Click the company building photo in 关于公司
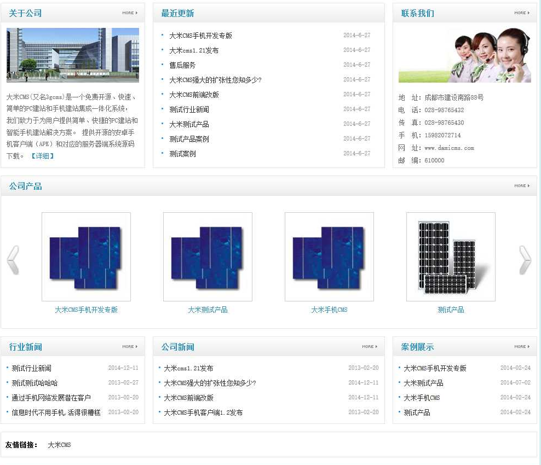 click(x=72, y=55)
